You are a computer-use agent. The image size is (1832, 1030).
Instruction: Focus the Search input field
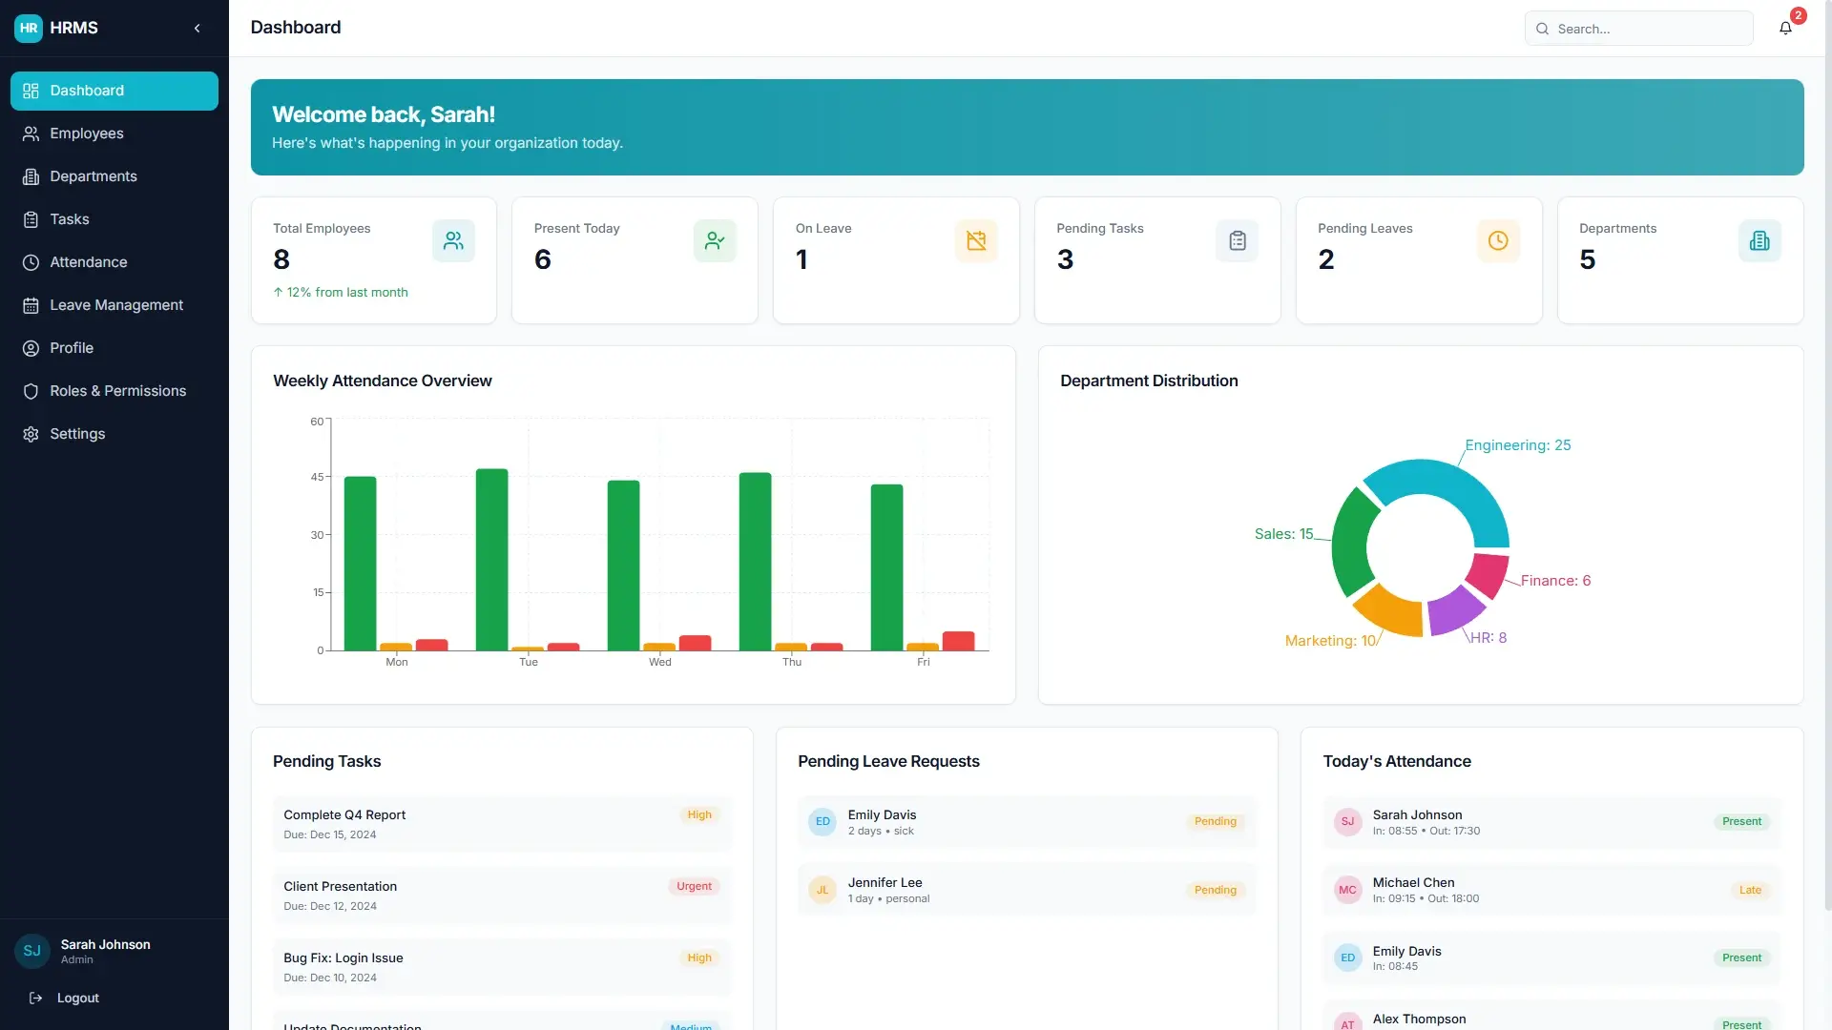point(1638,29)
